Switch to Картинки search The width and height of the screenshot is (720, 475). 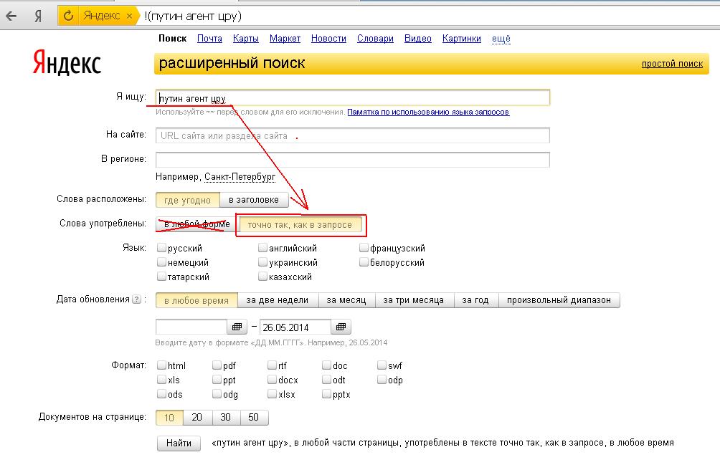[x=462, y=39]
